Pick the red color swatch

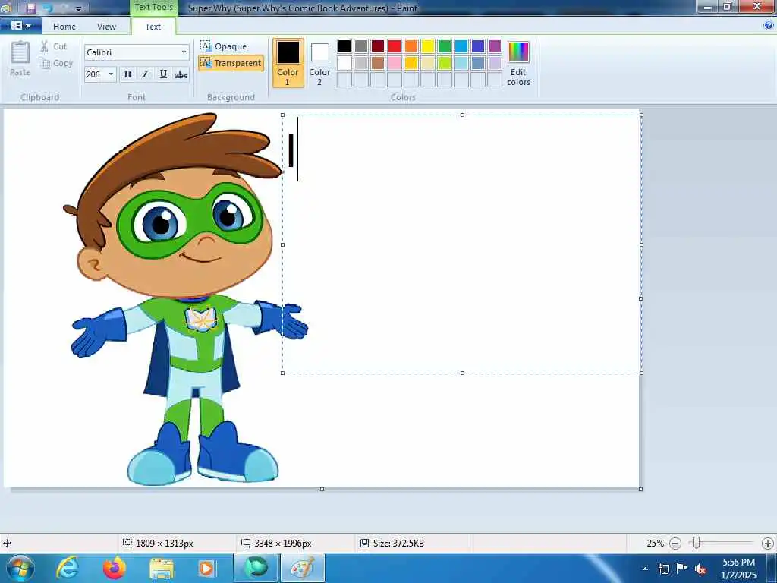395,46
